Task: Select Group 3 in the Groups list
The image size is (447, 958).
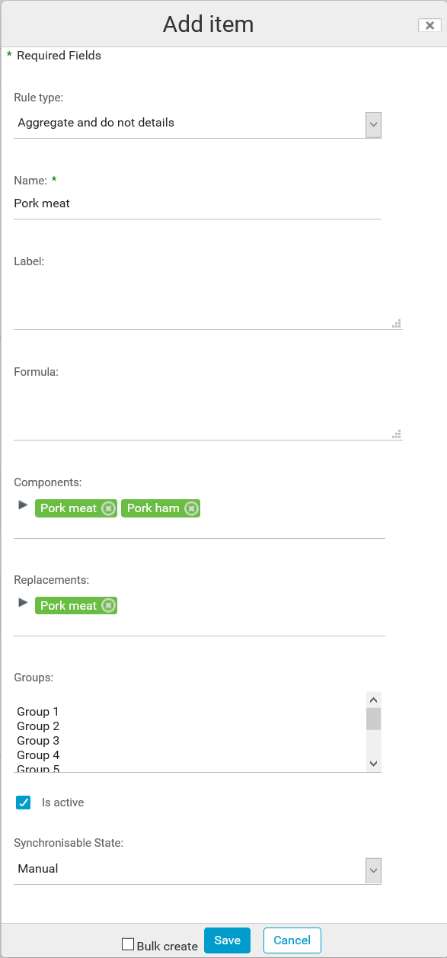Action: pos(37,740)
